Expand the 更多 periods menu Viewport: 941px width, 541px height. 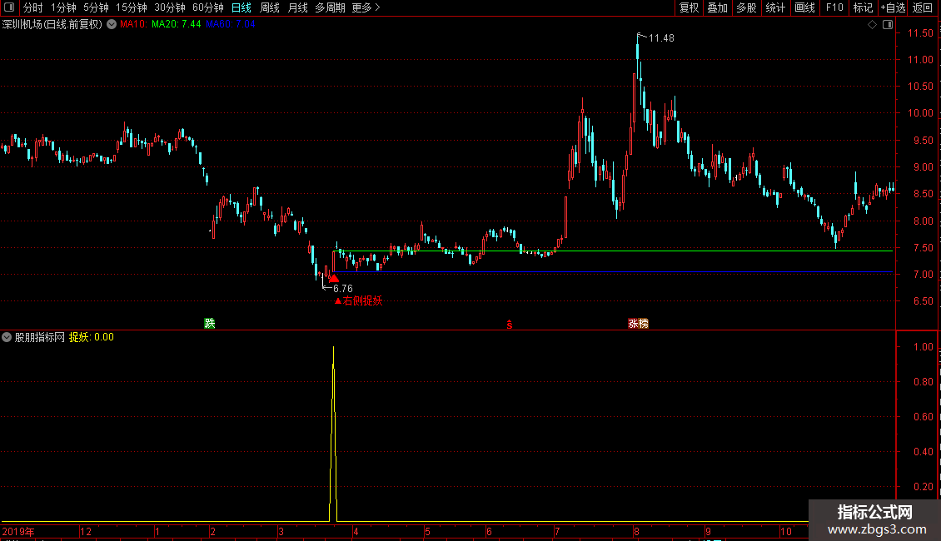click(366, 7)
